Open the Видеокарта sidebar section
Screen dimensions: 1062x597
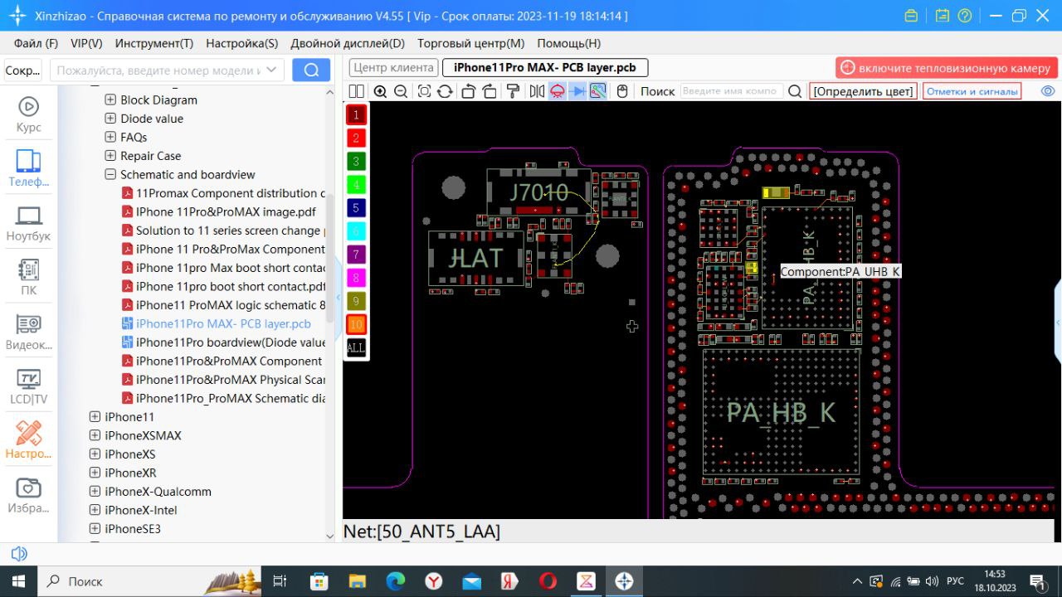pos(29,332)
